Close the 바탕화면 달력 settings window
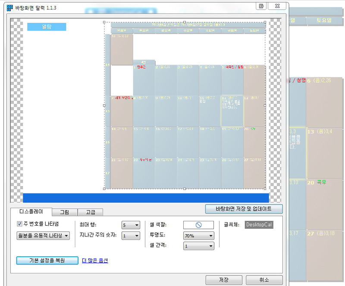The image size is (345, 286). pos(277,6)
